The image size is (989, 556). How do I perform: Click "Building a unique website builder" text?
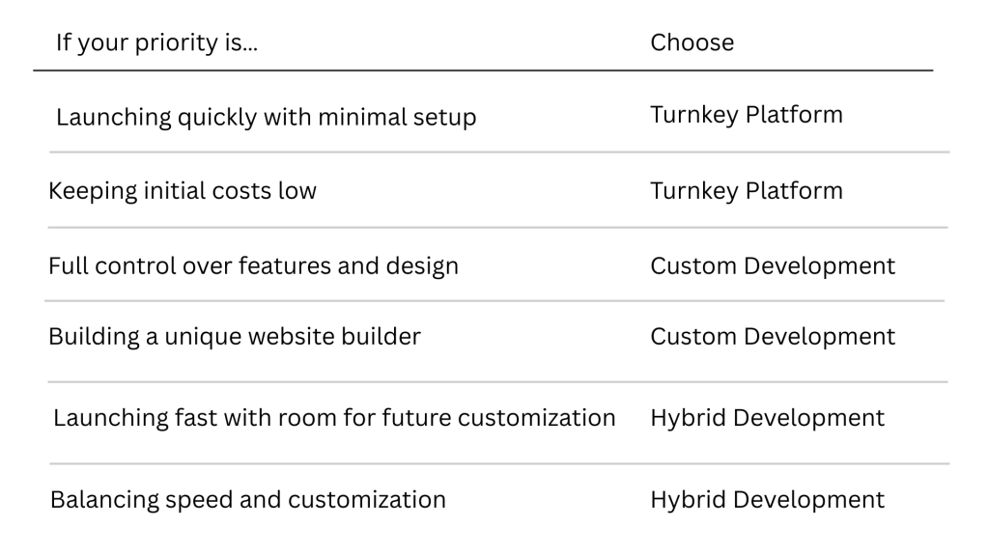tap(235, 337)
